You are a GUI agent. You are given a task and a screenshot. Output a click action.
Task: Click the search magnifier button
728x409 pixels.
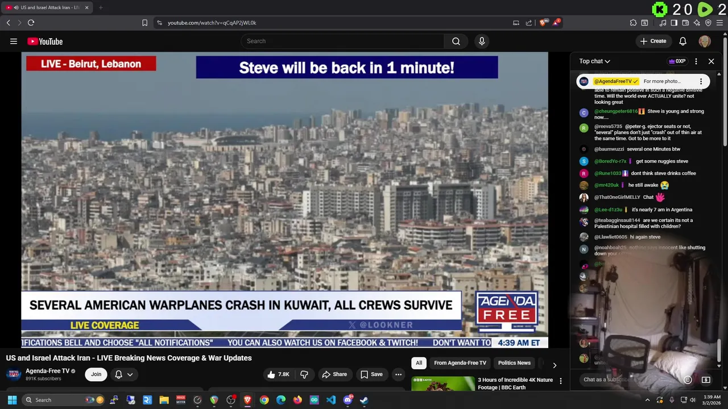pos(456,41)
